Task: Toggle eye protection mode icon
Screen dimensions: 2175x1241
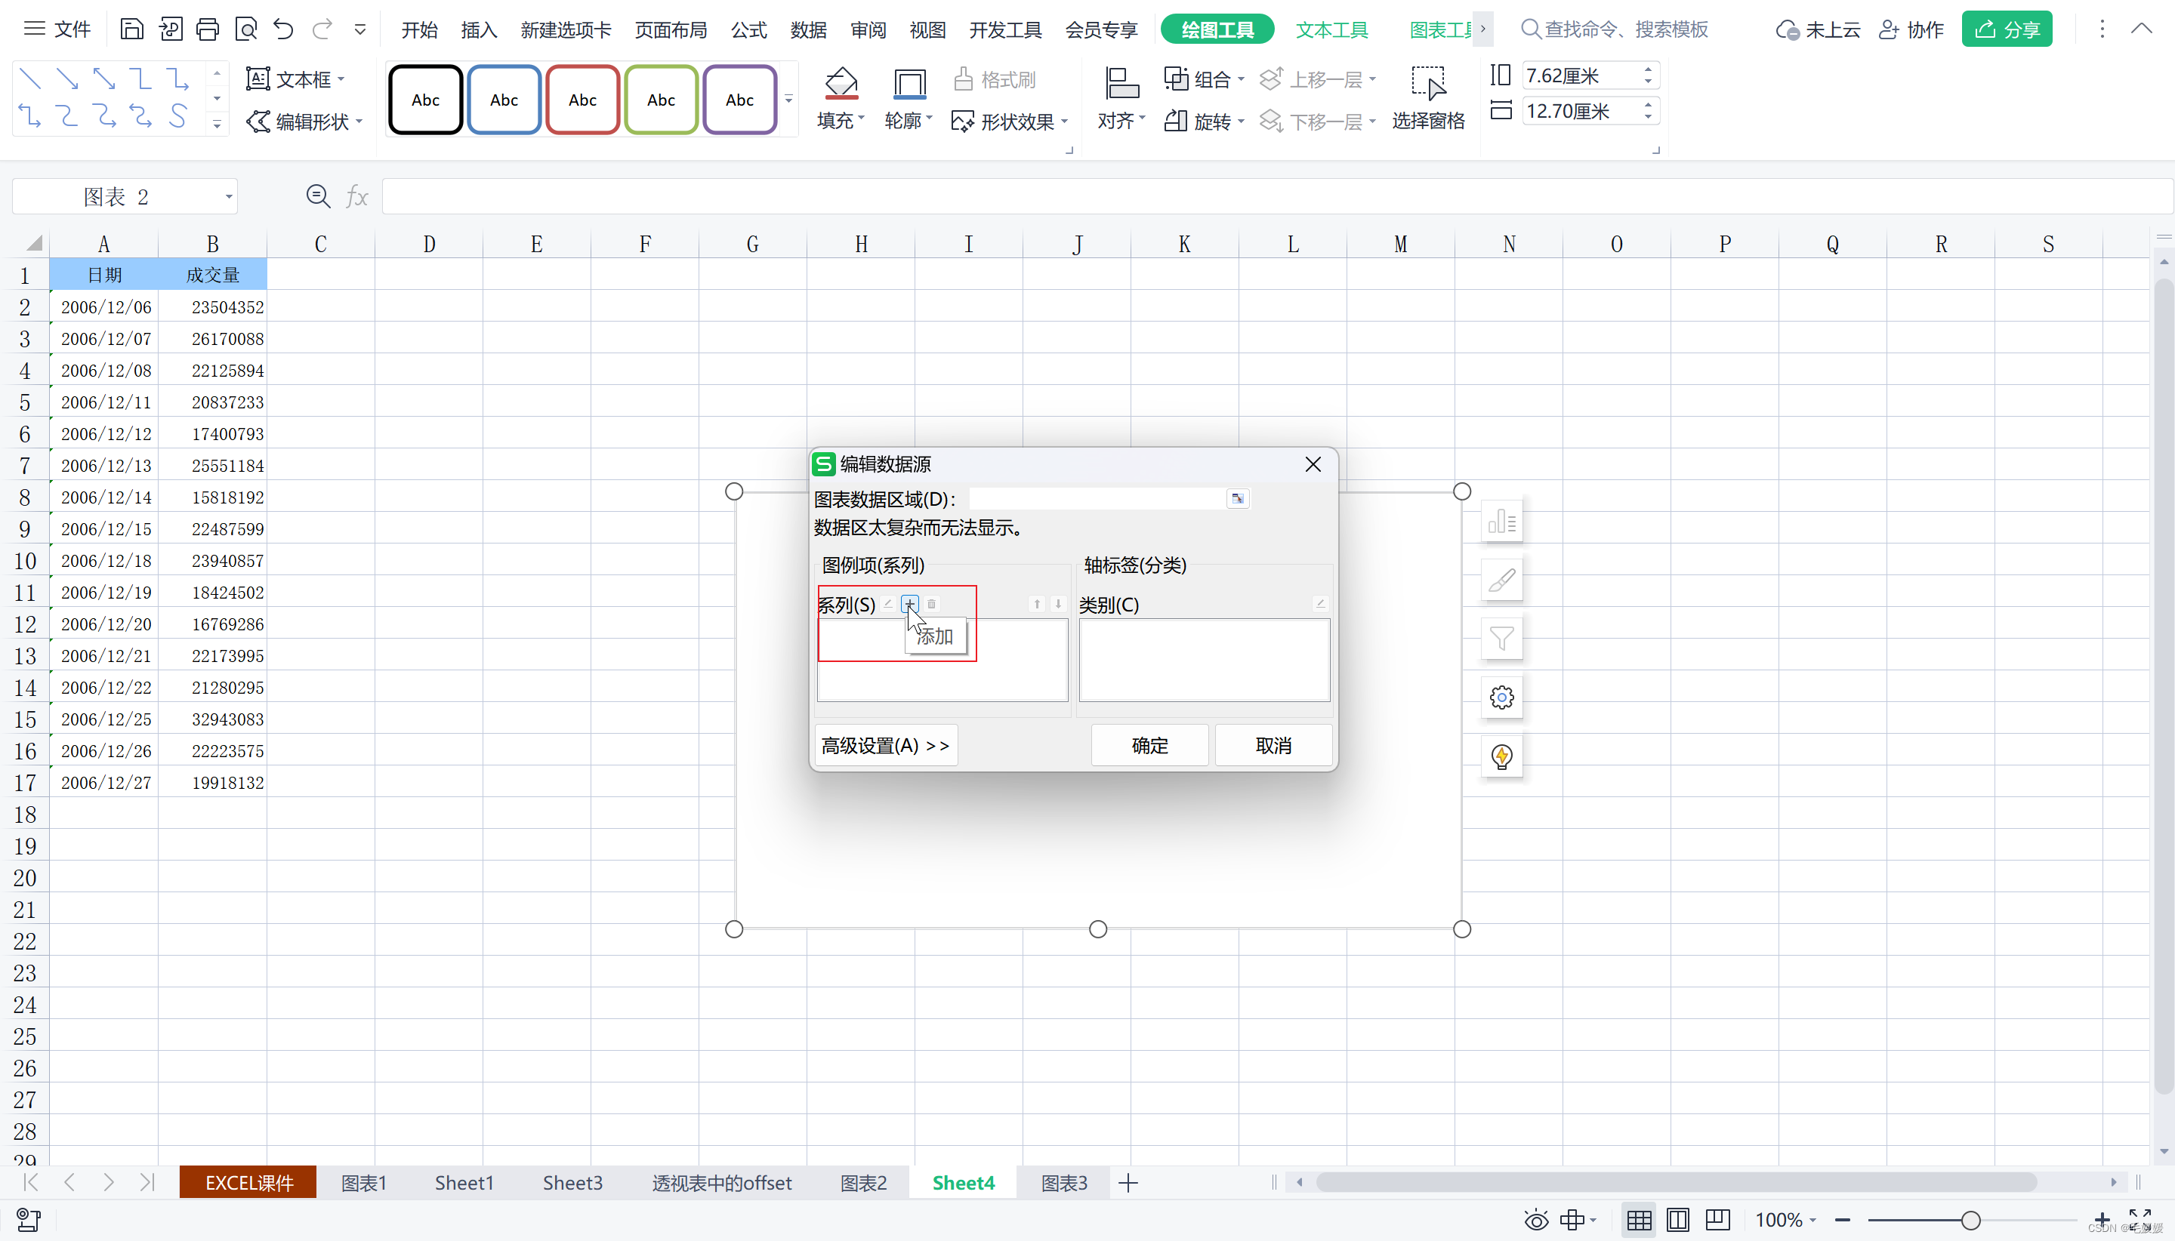Action: click(1535, 1220)
